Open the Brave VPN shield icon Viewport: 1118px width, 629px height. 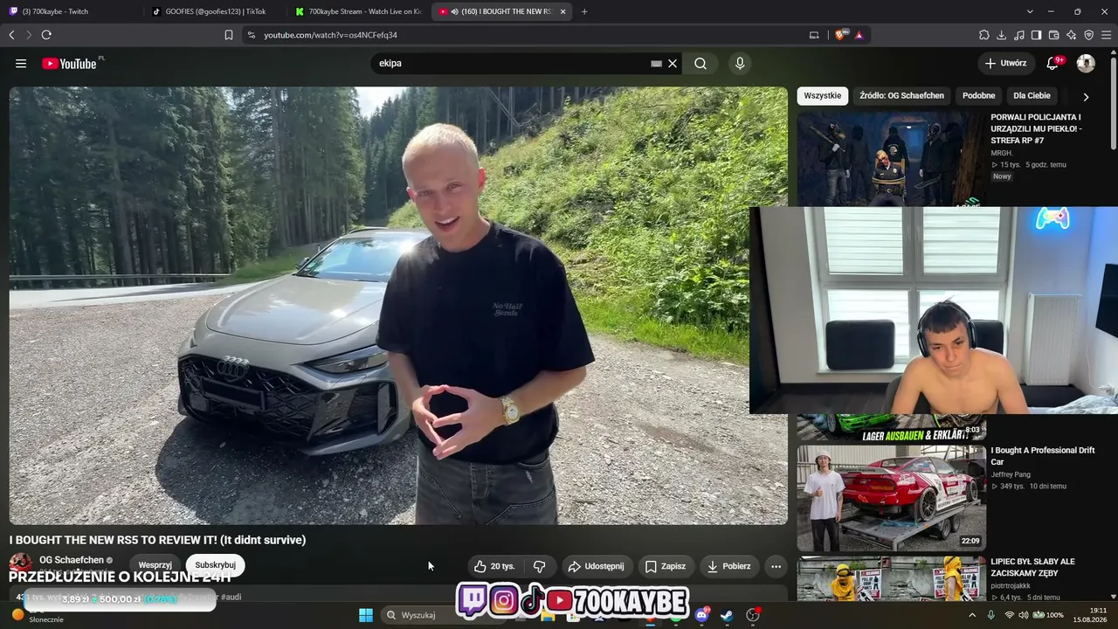click(1088, 35)
